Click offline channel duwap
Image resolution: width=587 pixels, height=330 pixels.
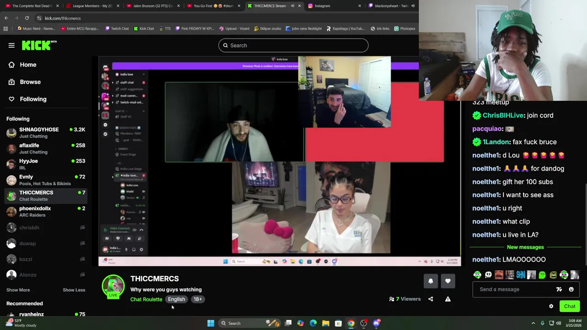pyautogui.click(x=46, y=243)
